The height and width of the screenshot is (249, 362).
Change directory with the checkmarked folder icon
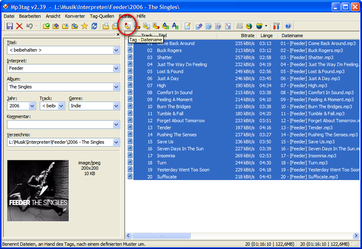46,26
